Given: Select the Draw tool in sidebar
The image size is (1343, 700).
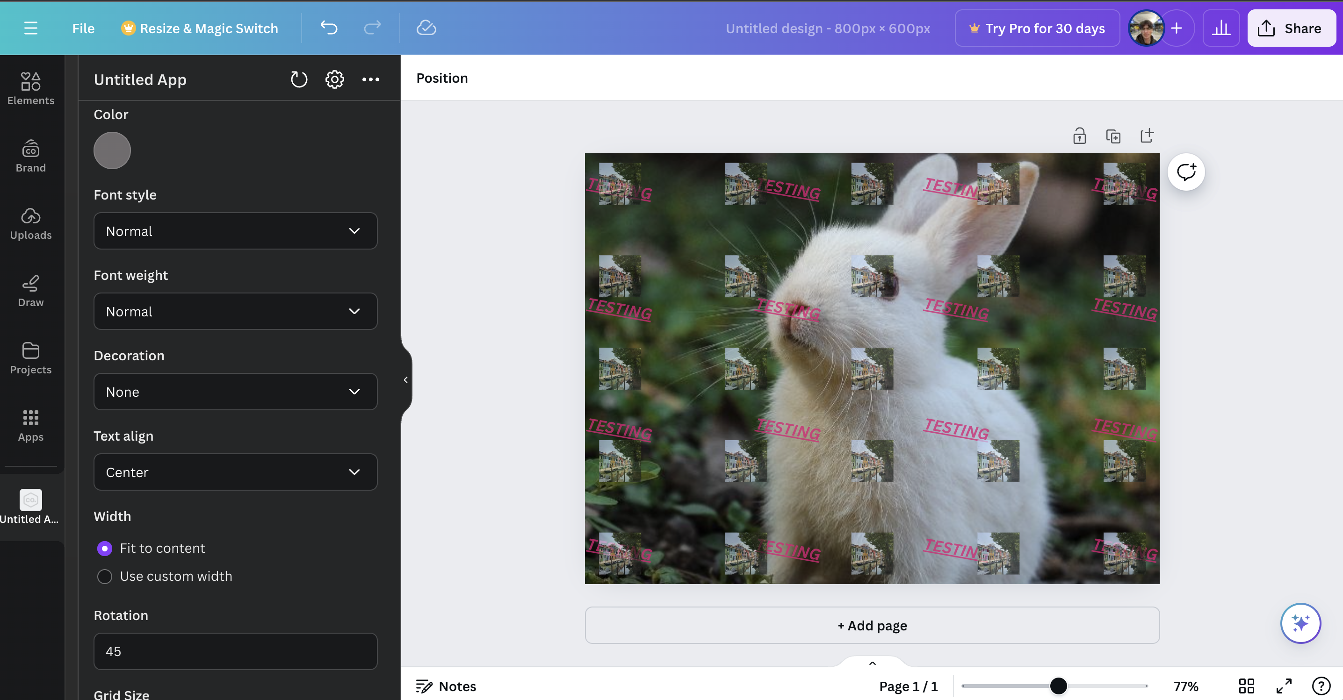Looking at the screenshot, I should pos(31,291).
